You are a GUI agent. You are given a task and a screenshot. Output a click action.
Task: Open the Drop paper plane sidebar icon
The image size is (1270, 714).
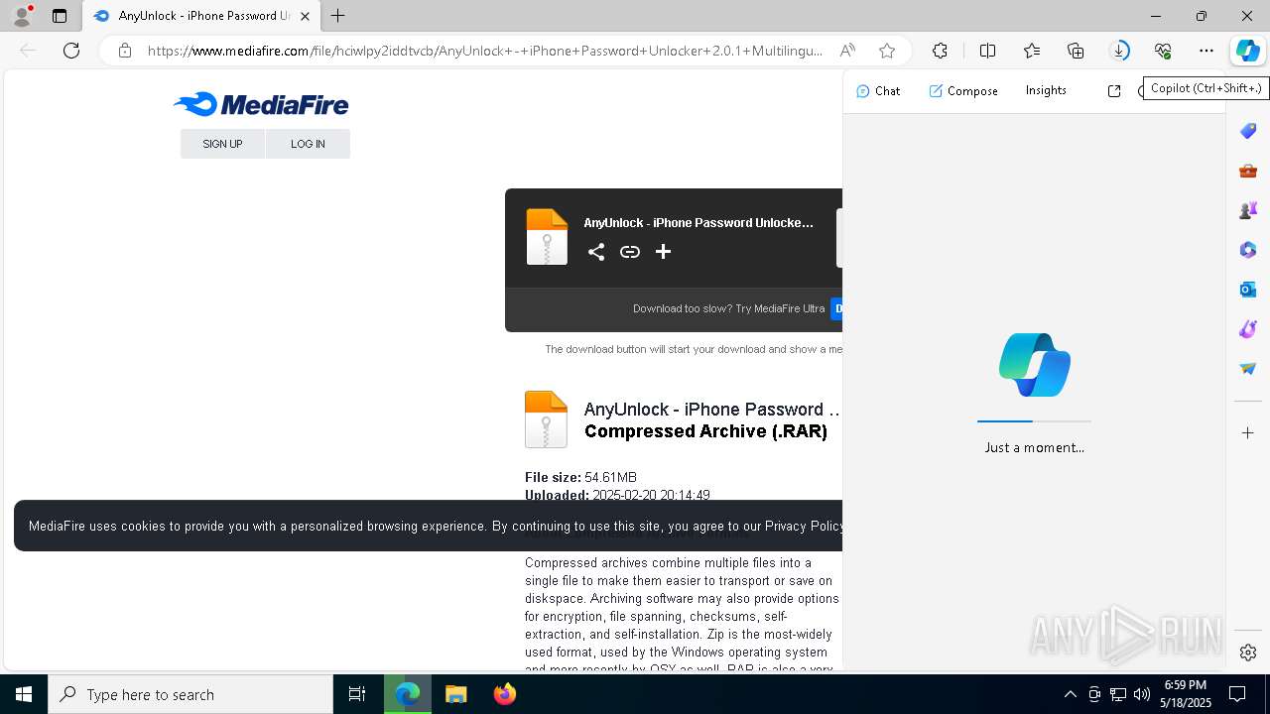coord(1248,369)
